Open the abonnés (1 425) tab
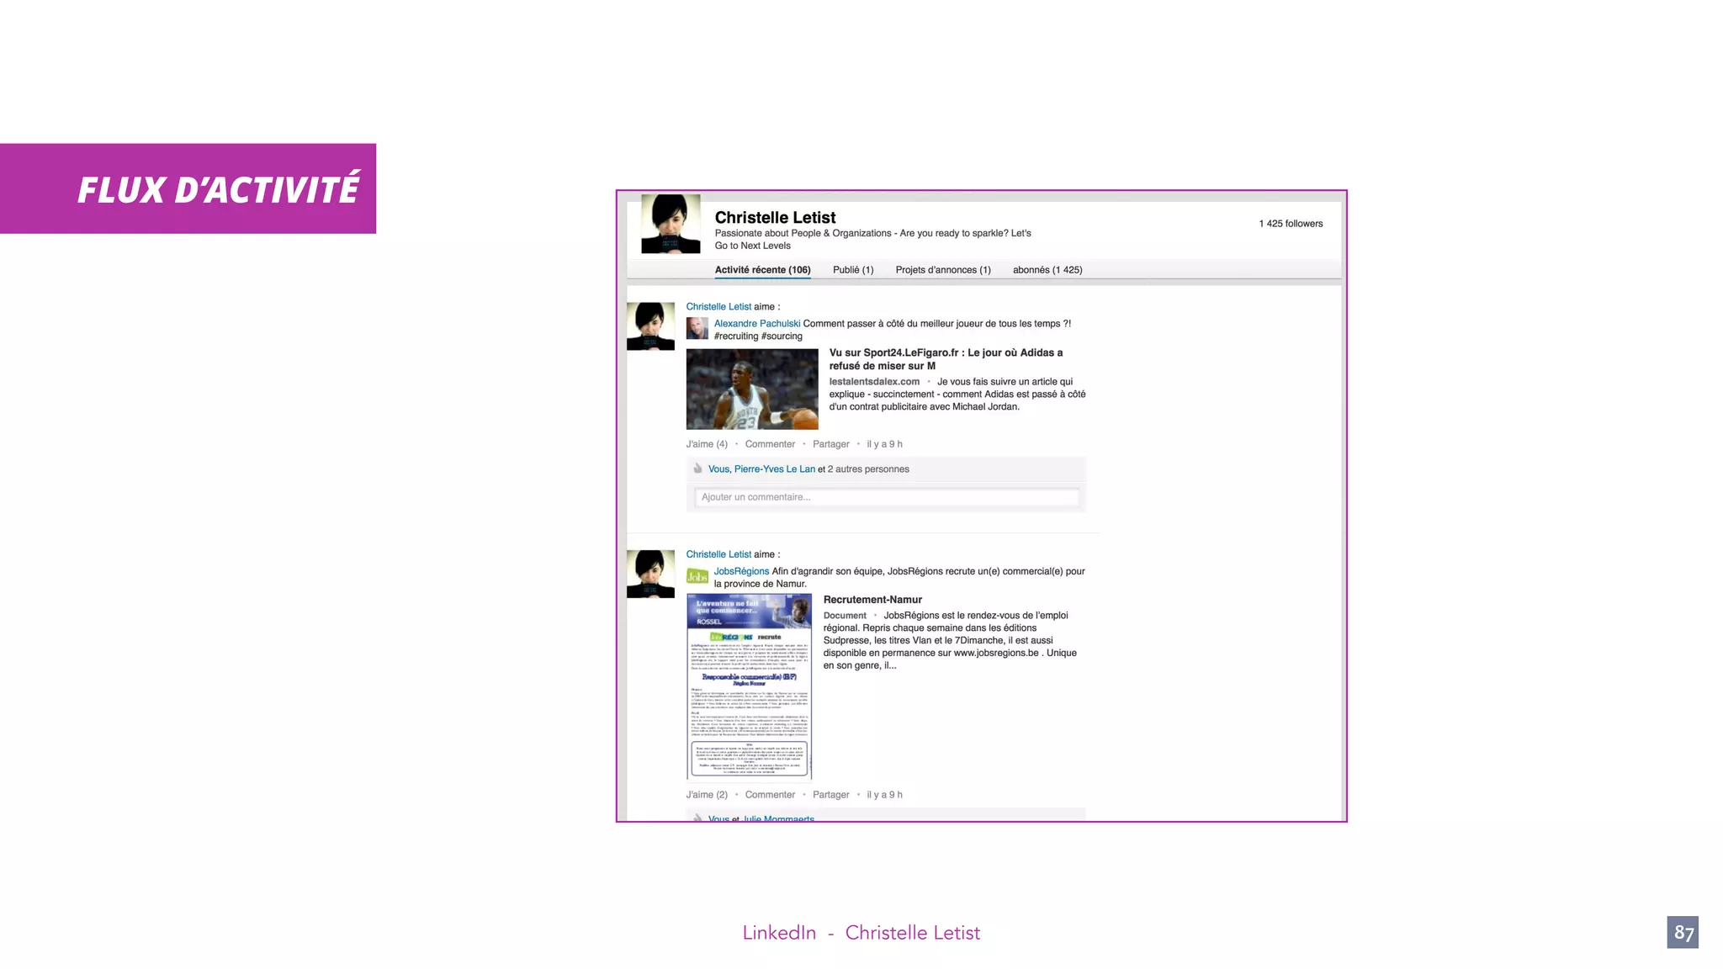This screenshot has height=969, width=1723. [1047, 270]
